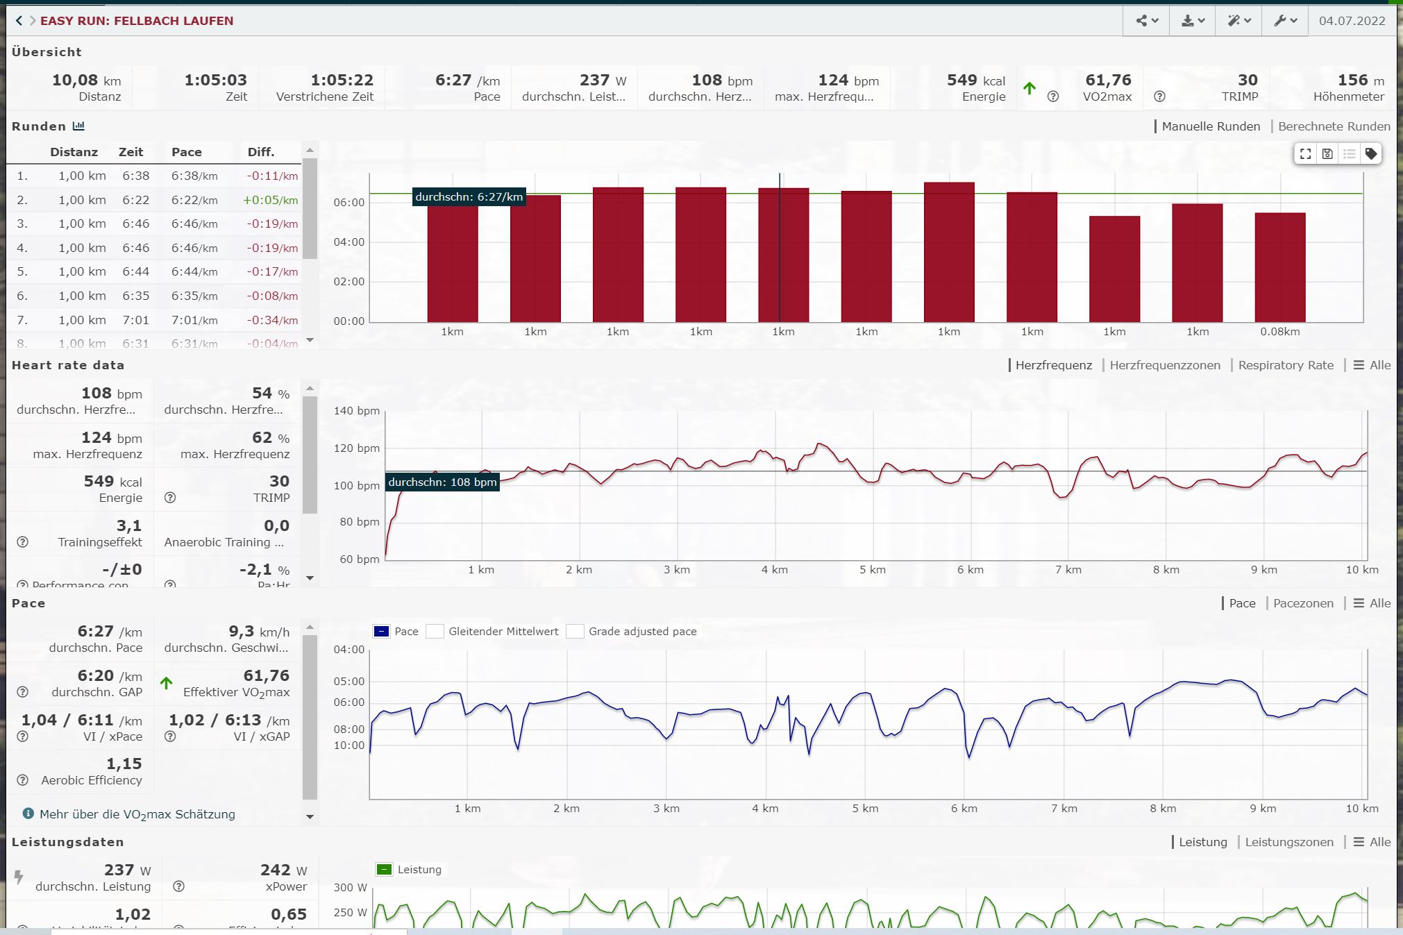Screen dimensions: 1403x935
Task: Enable Grade adjusted pace checkbox
Action: 575,632
